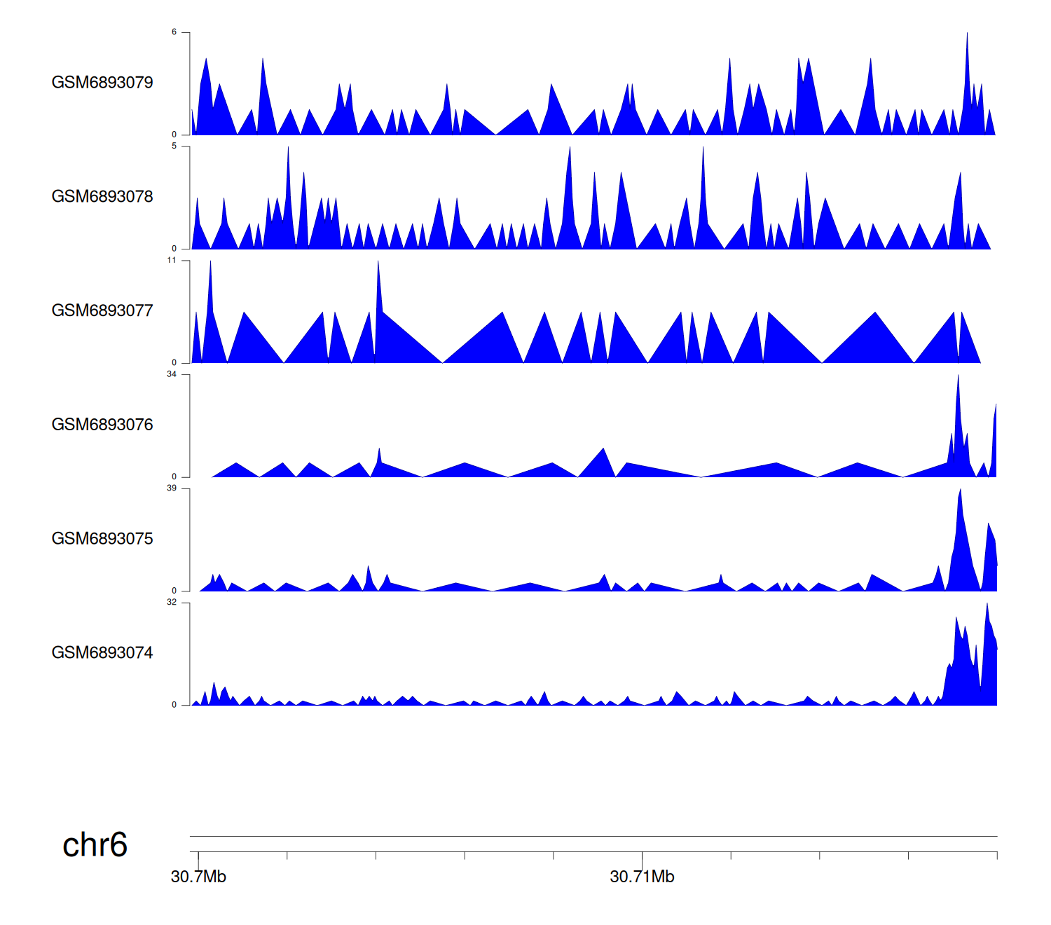
Task: Select the GSM6893078 track label
Action: 102,197
